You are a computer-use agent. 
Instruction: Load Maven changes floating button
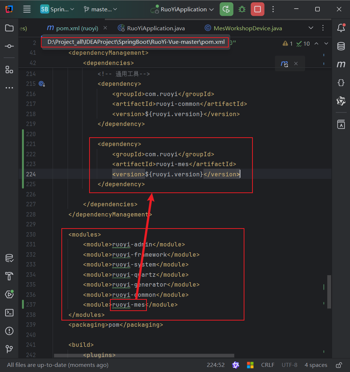point(285,64)
